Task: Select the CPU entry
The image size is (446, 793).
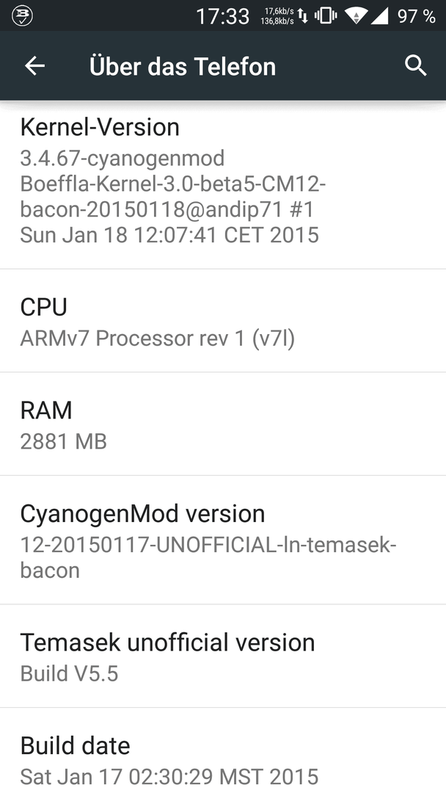Action: [x=223, y=321]
